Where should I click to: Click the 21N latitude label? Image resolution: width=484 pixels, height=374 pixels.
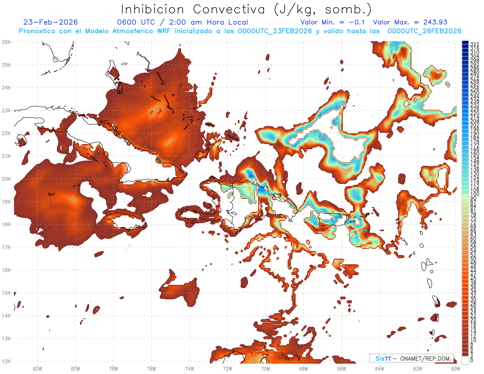tap(6, 156)
